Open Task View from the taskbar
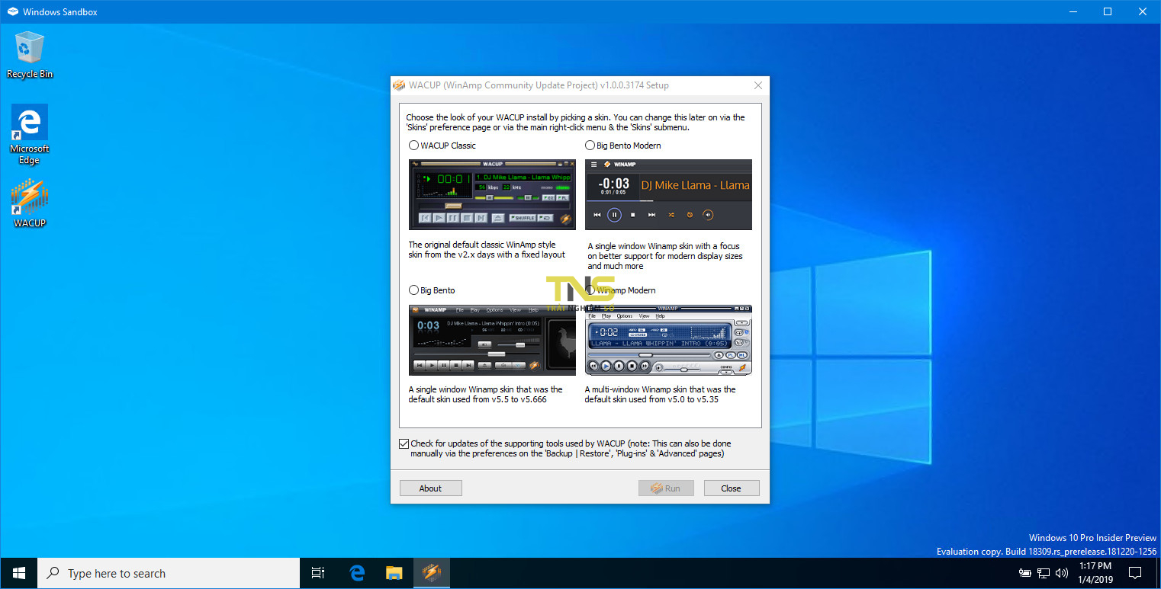 tap(318, 573)
